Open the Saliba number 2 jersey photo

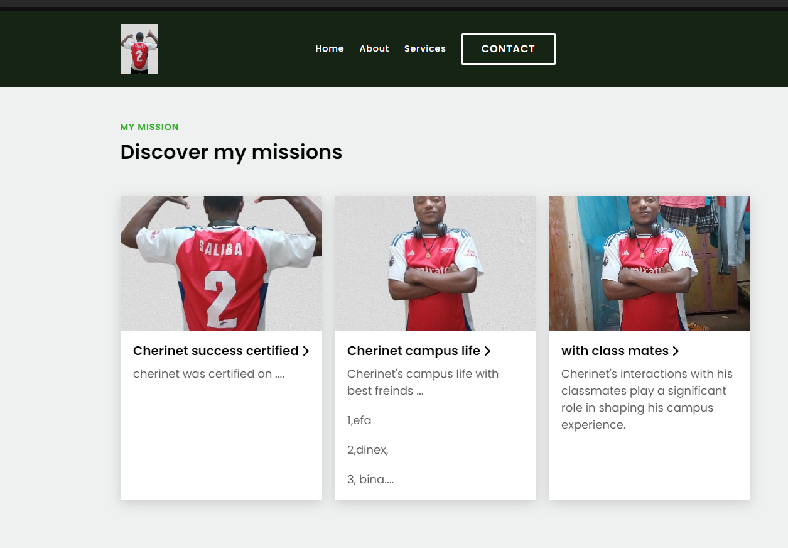tap(221, 263)
